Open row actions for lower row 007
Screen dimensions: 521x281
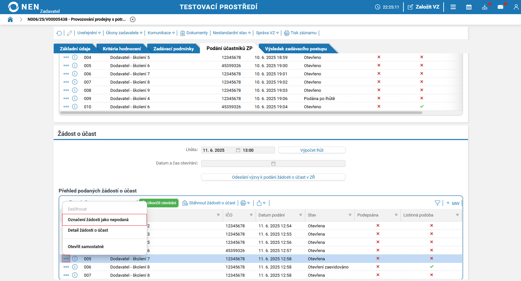tap(66, 275)
